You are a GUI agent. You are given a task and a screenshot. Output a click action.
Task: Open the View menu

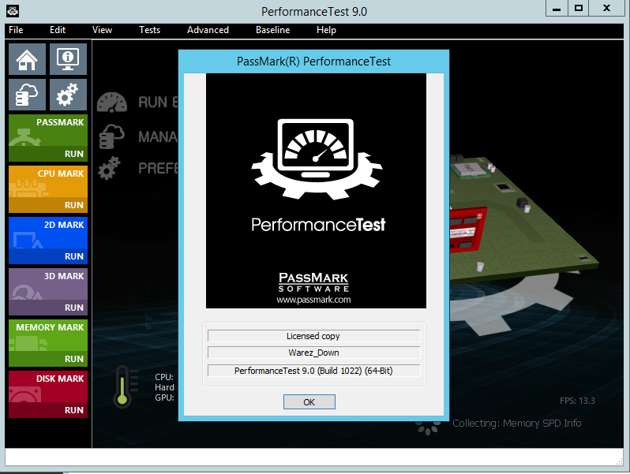(102, 30)
